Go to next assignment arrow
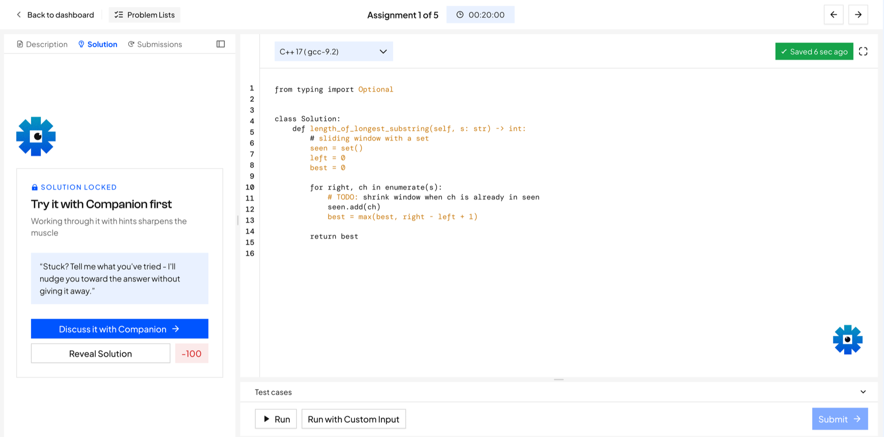 (858, 15)
